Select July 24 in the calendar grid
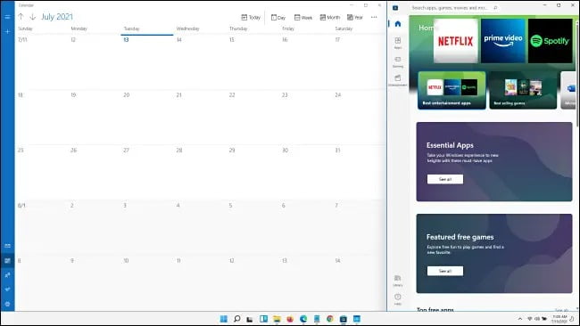Image resolution: width=580 pixels, height=326 pixels. click(x=359, y=117)
